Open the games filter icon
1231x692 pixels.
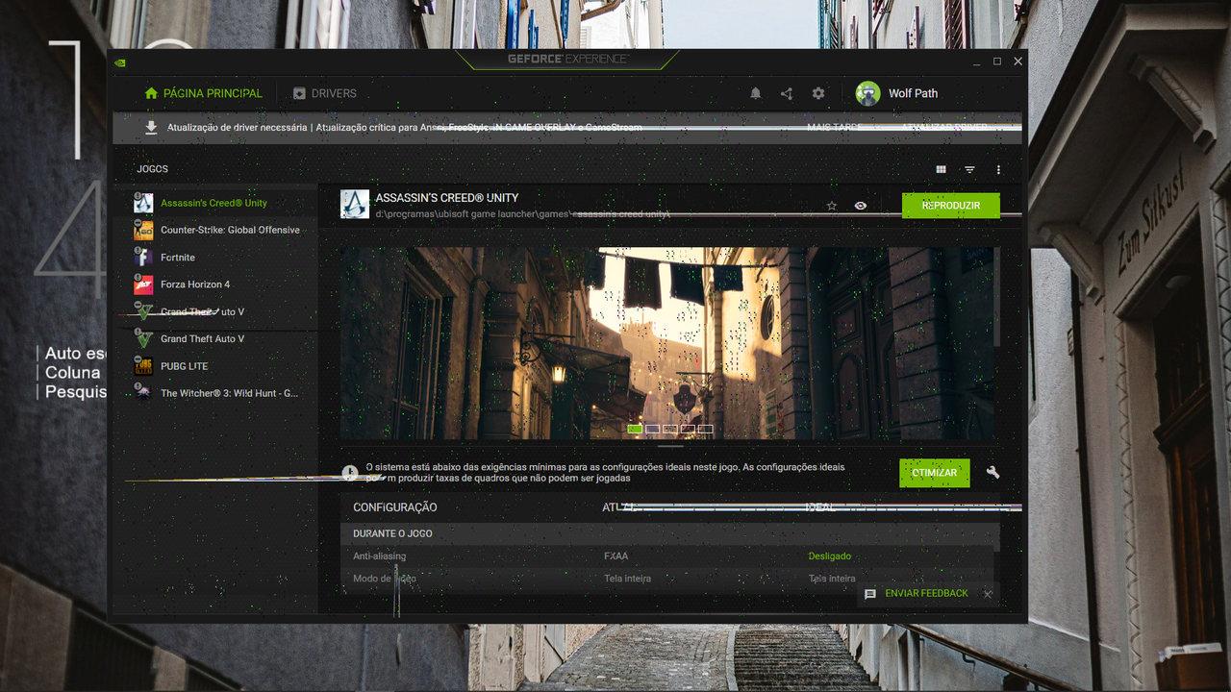coord(969,169)
